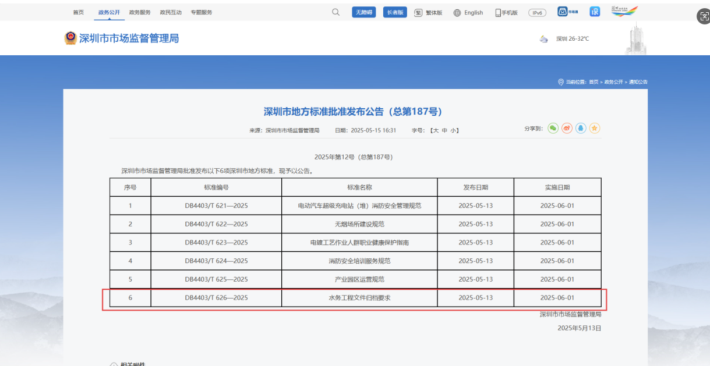Switch to 繁体版 traditional Chinese mode
The image size is (710, 366).
click(x=429, y=12)
